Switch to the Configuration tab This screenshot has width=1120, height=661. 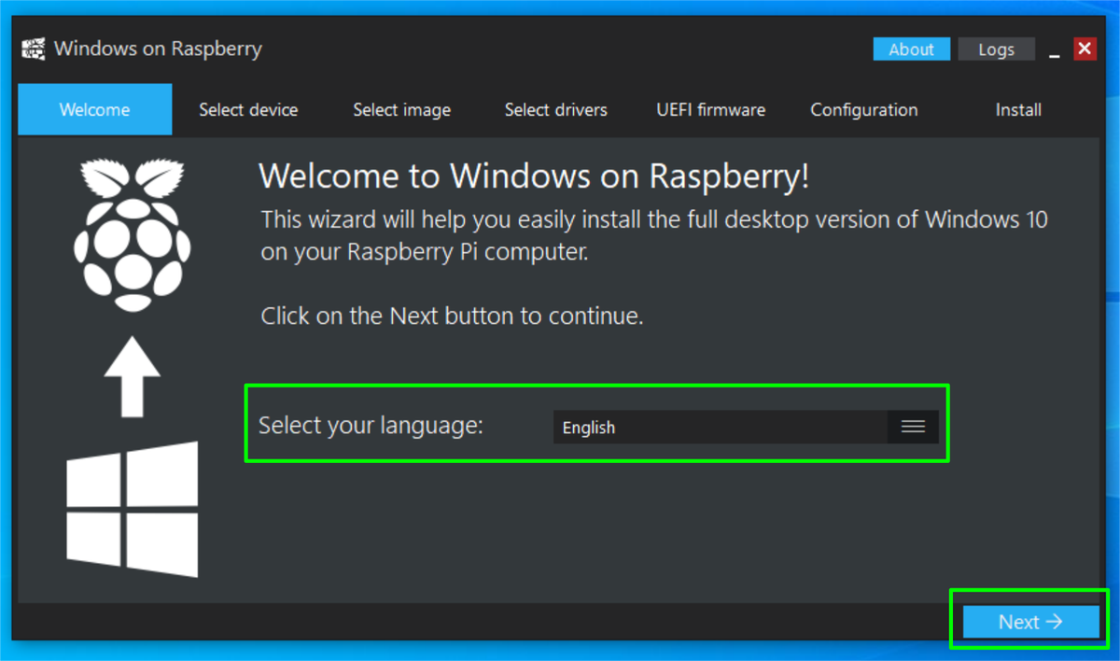(x=863, y=109)
